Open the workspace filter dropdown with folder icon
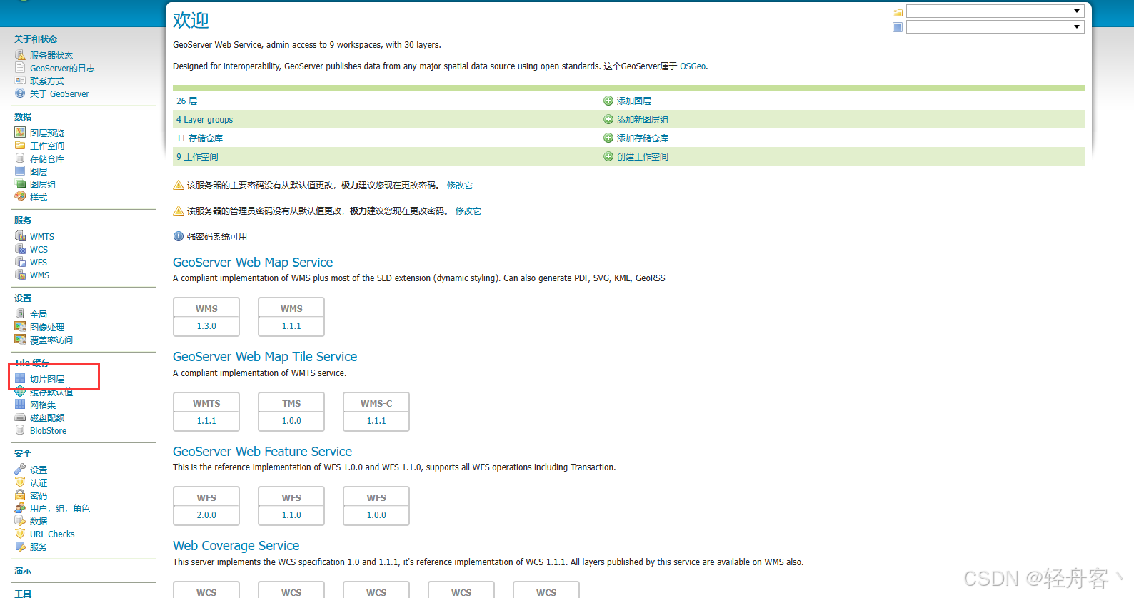This screenshot has width=1134, height=598. 995,11
